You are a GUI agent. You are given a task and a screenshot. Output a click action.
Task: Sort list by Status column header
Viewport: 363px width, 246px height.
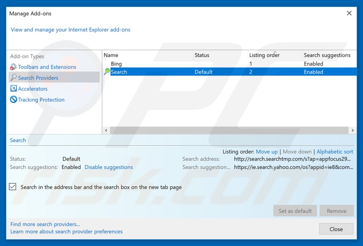[x=202, y=55]
